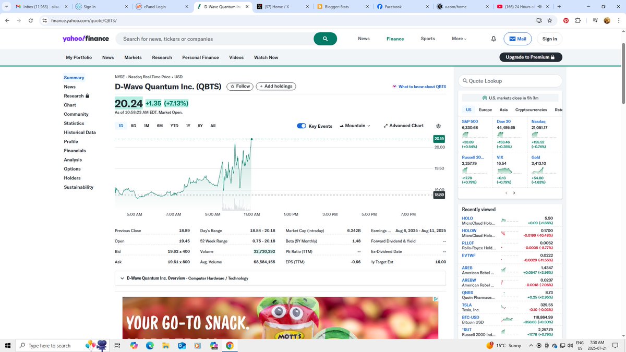Image resolution: width=626 pixels, height=352 pixels.
Task: Click the Sign in button
Action: [549, 39]
